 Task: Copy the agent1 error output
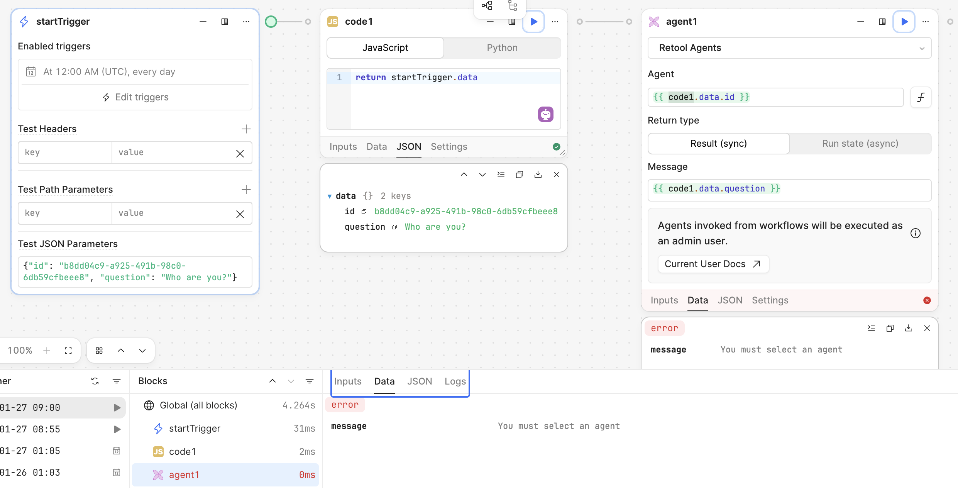[890, 328]
